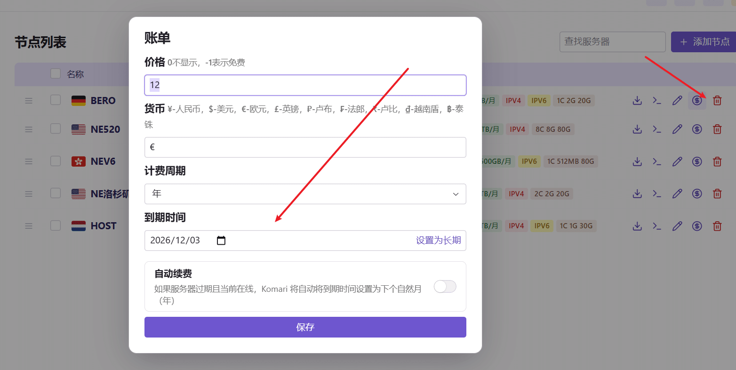
Task: Click the 价格 price input field
Action: coord(305,85)
